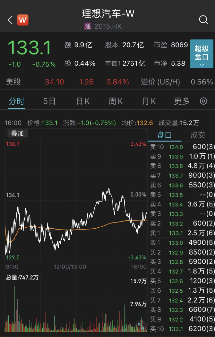Select the 买8 row at 132.3
Viewport: 215px width, 337px height.
coord(182,310)
